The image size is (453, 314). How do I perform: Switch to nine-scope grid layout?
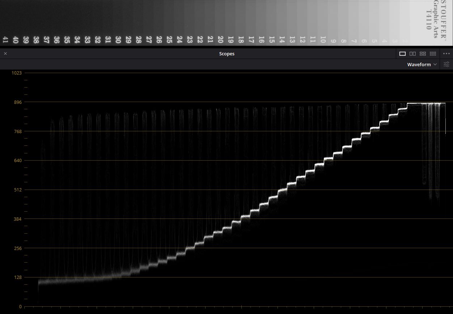[433, 54]
